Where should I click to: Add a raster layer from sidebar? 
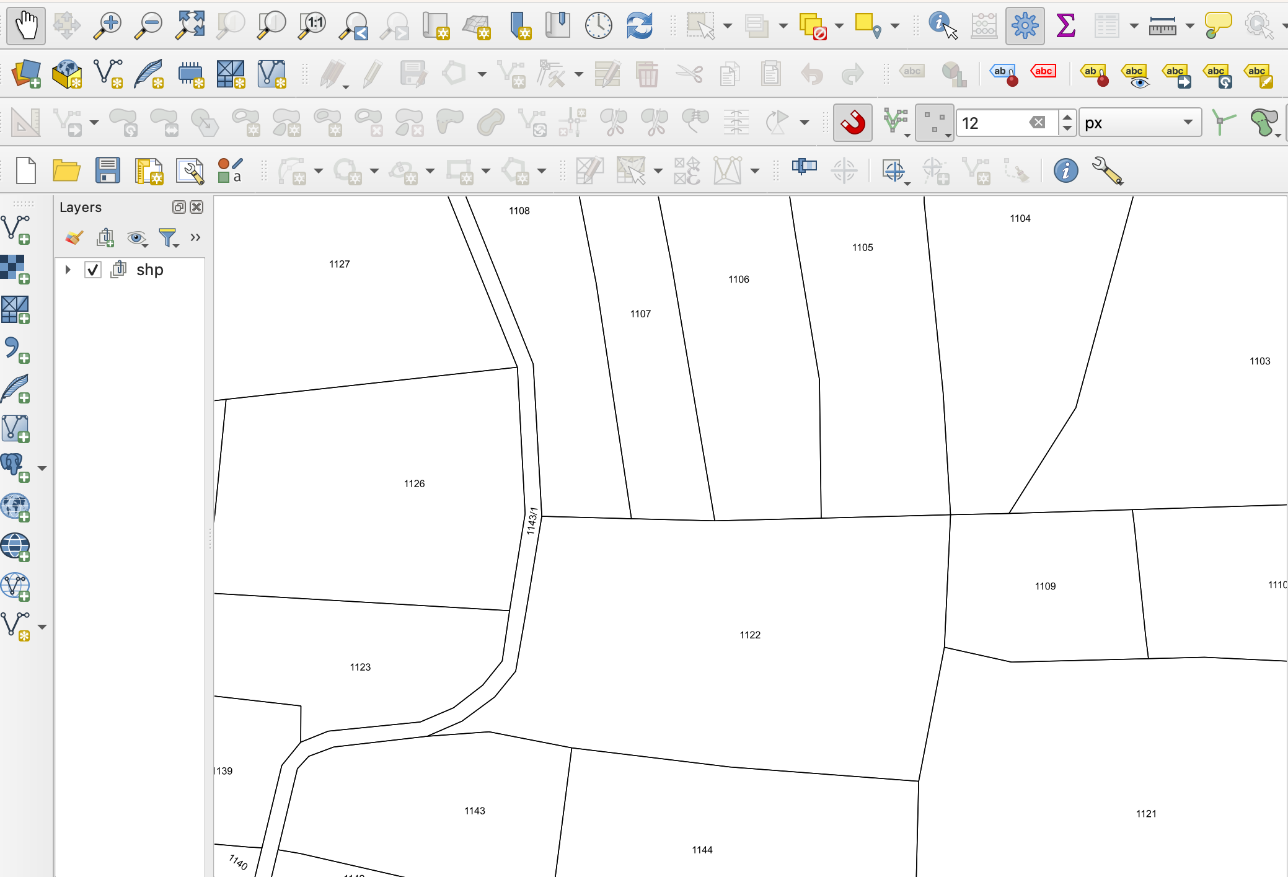click(15, 270)
